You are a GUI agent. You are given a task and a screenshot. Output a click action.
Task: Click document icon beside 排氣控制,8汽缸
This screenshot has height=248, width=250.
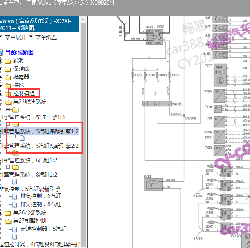(x=15, y=204)
